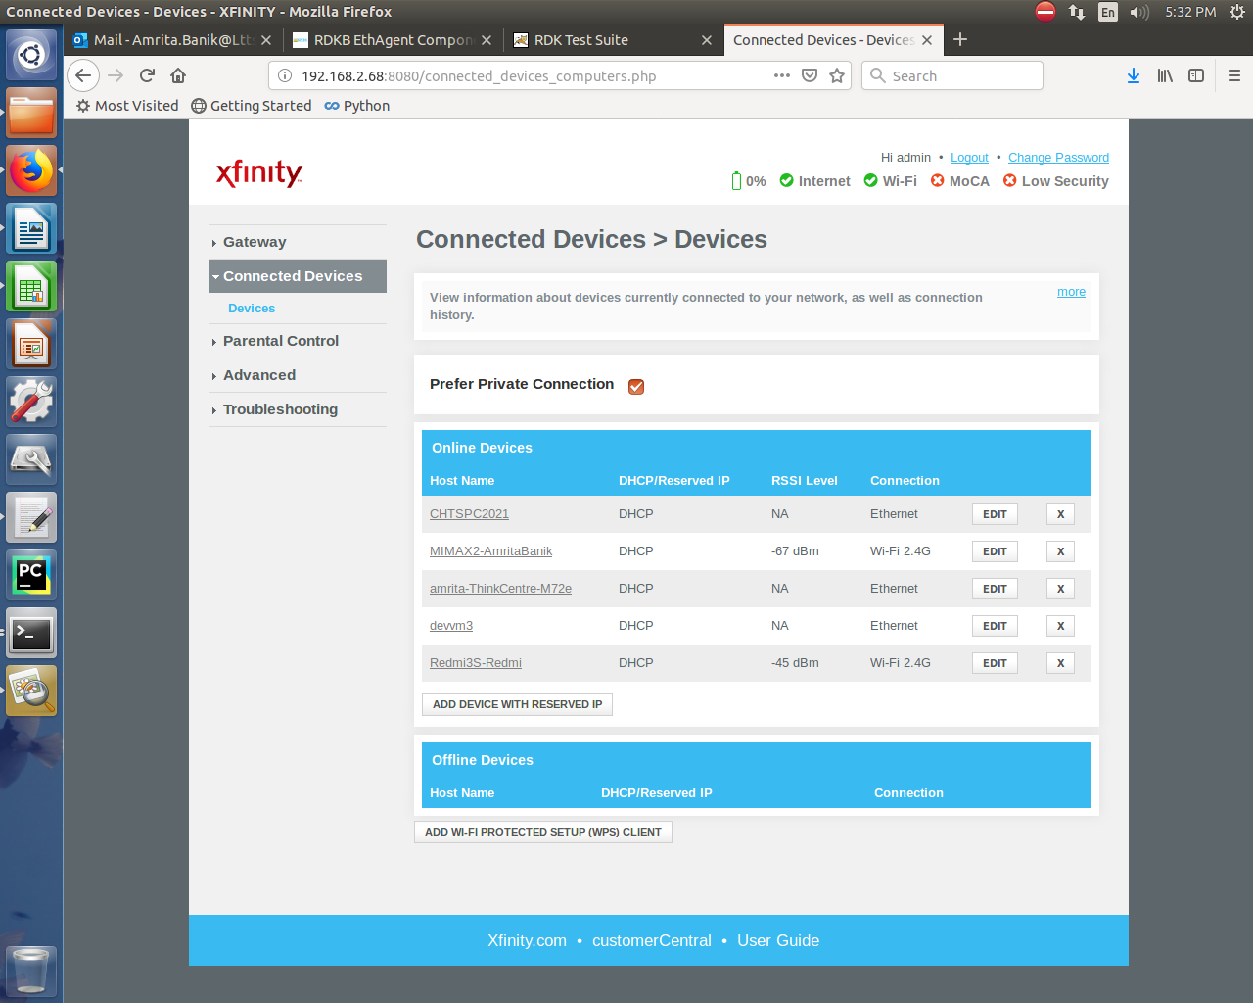1253x1003 pixels.
Task: Bookmark this page with the star icon
Action: tap(837, 75)
